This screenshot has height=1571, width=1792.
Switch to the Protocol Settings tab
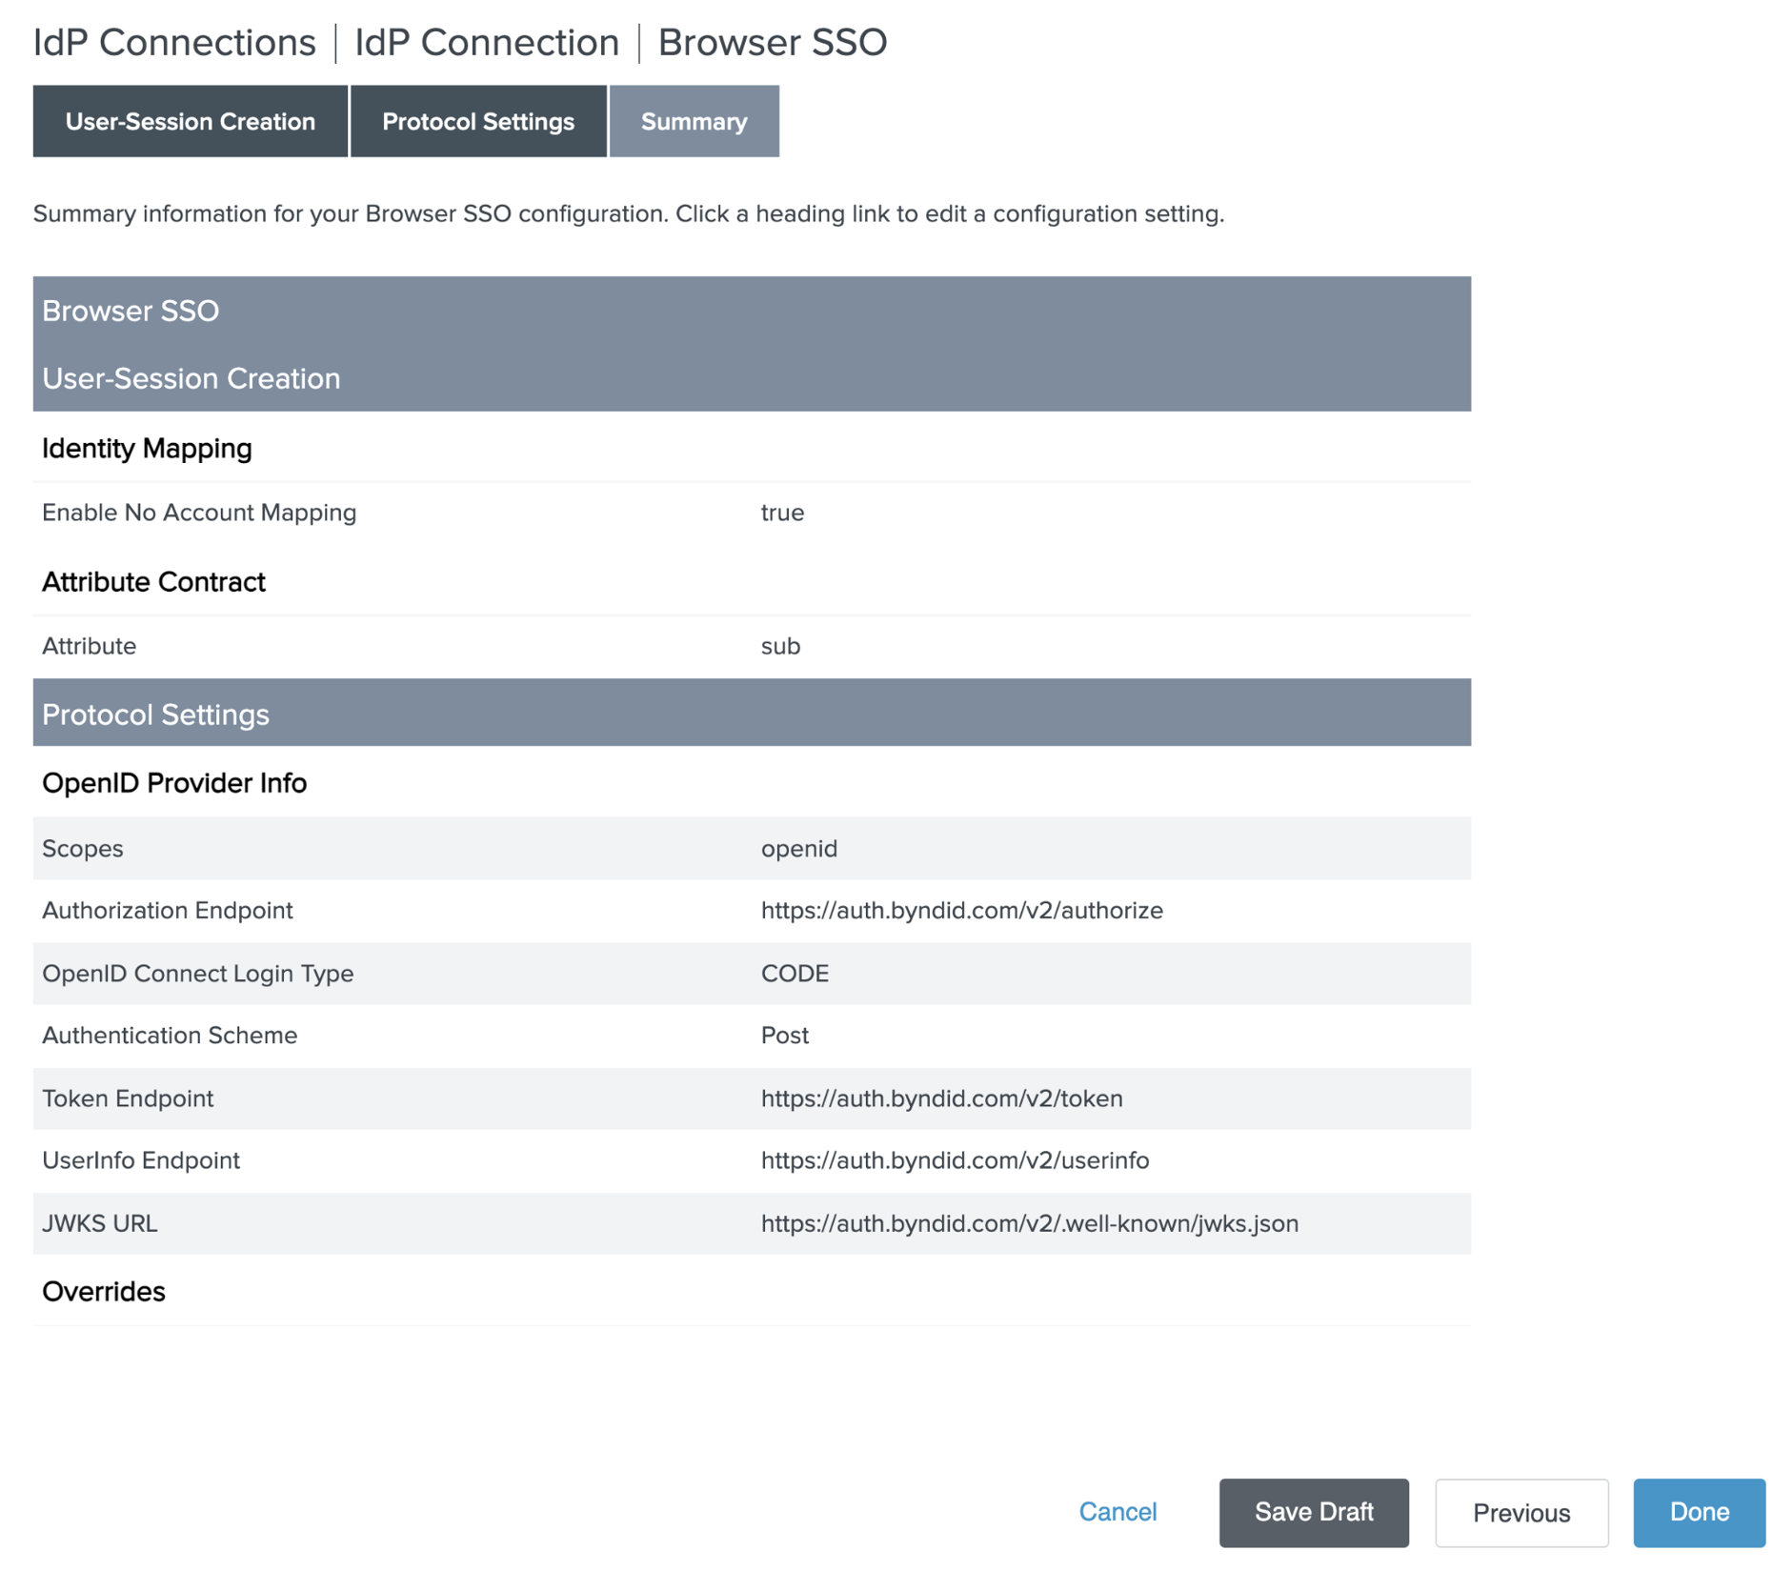point(477,122)
